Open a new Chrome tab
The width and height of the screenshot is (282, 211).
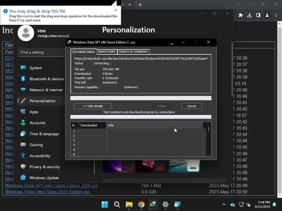click(140, 5)
